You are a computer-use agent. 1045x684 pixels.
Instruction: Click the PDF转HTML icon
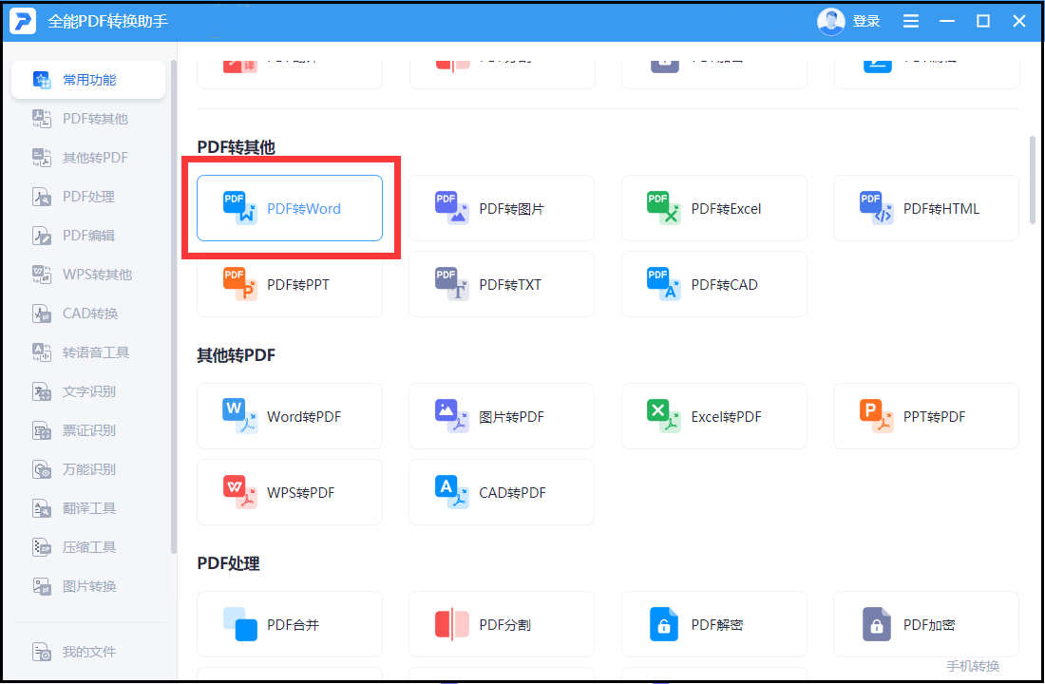point(876,207)
